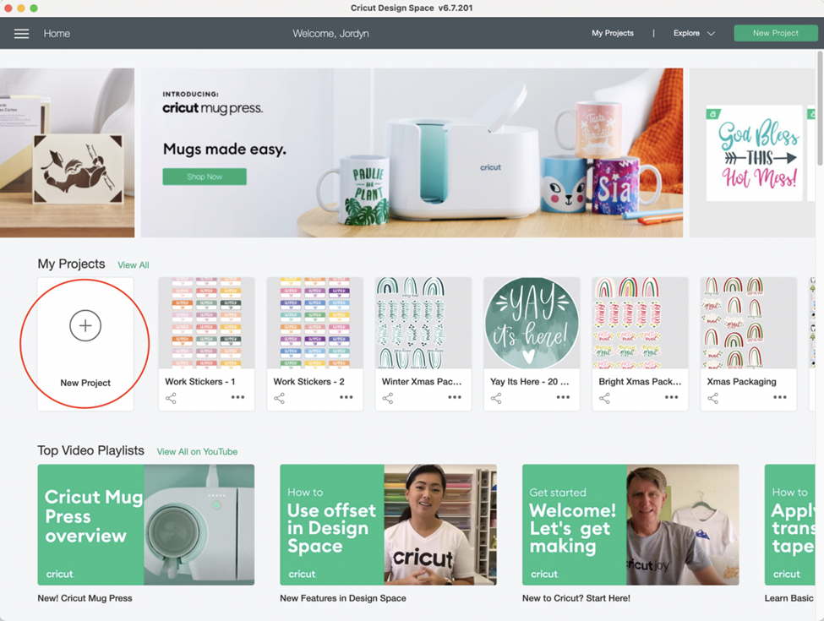This screenshot has width=824, height=621.
Task: Play Use offset in Design Space video
Action: pos(389,525)
